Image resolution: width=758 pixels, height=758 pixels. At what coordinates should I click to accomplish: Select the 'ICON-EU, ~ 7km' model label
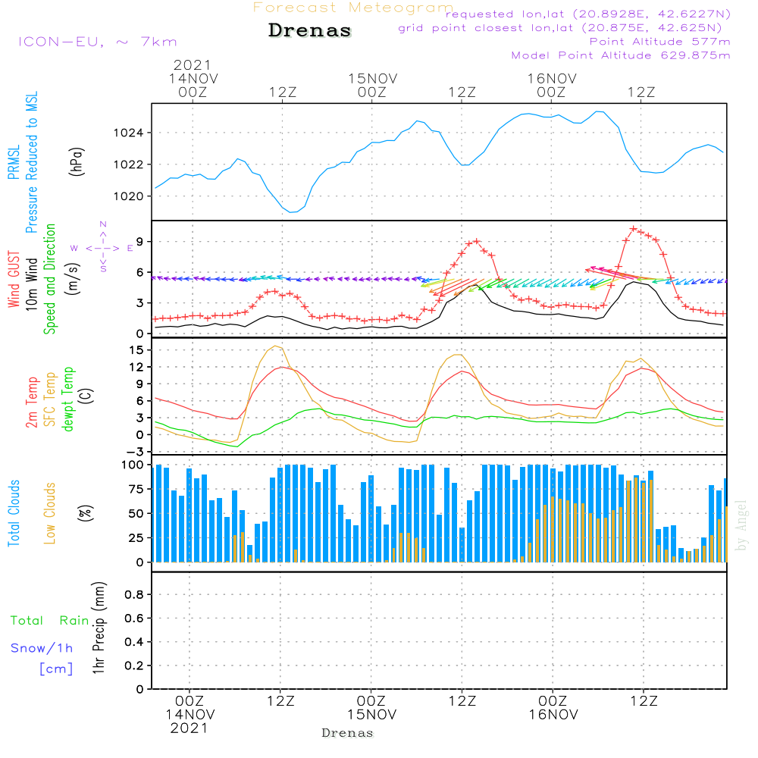[x=98, y=42]
